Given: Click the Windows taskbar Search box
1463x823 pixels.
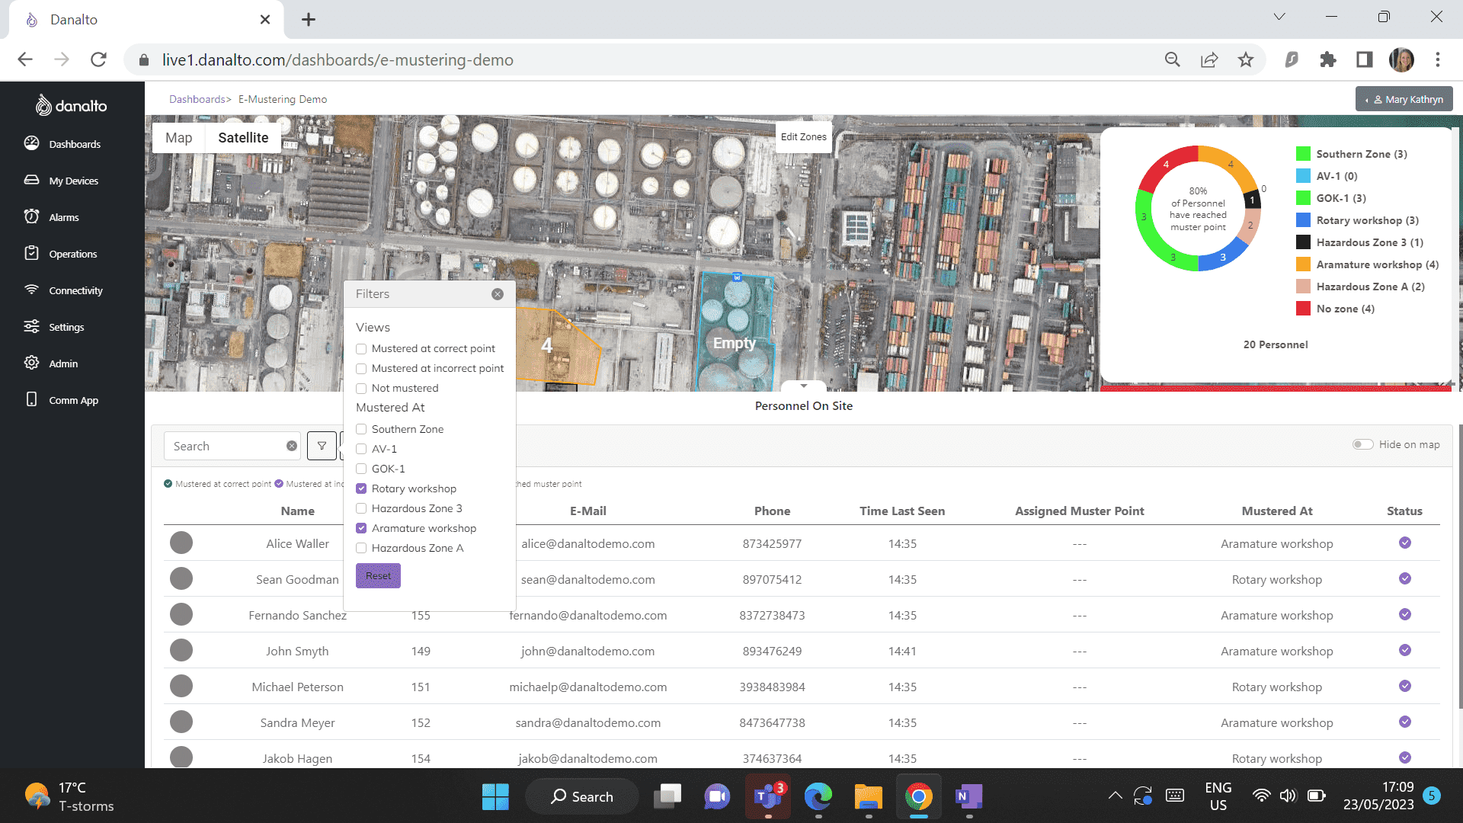Looking at the screenshot, I should [582, 796].
